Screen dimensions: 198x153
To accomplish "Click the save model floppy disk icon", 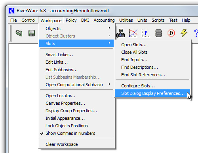I will point(32,33).
